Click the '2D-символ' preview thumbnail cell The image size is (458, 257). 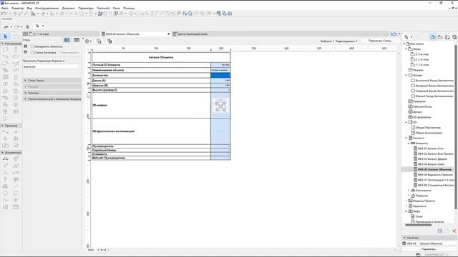220,105
